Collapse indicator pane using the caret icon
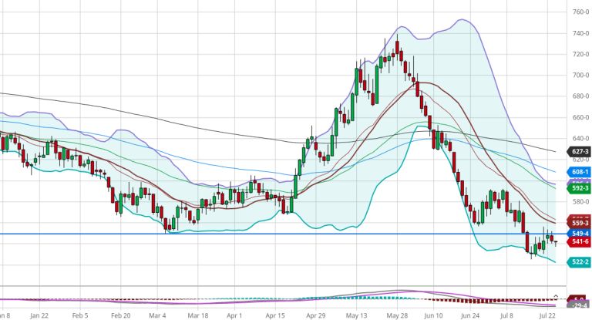 557,297
